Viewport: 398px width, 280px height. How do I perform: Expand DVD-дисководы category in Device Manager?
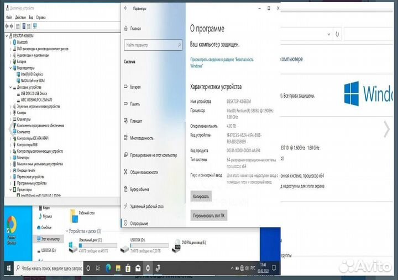11,49
